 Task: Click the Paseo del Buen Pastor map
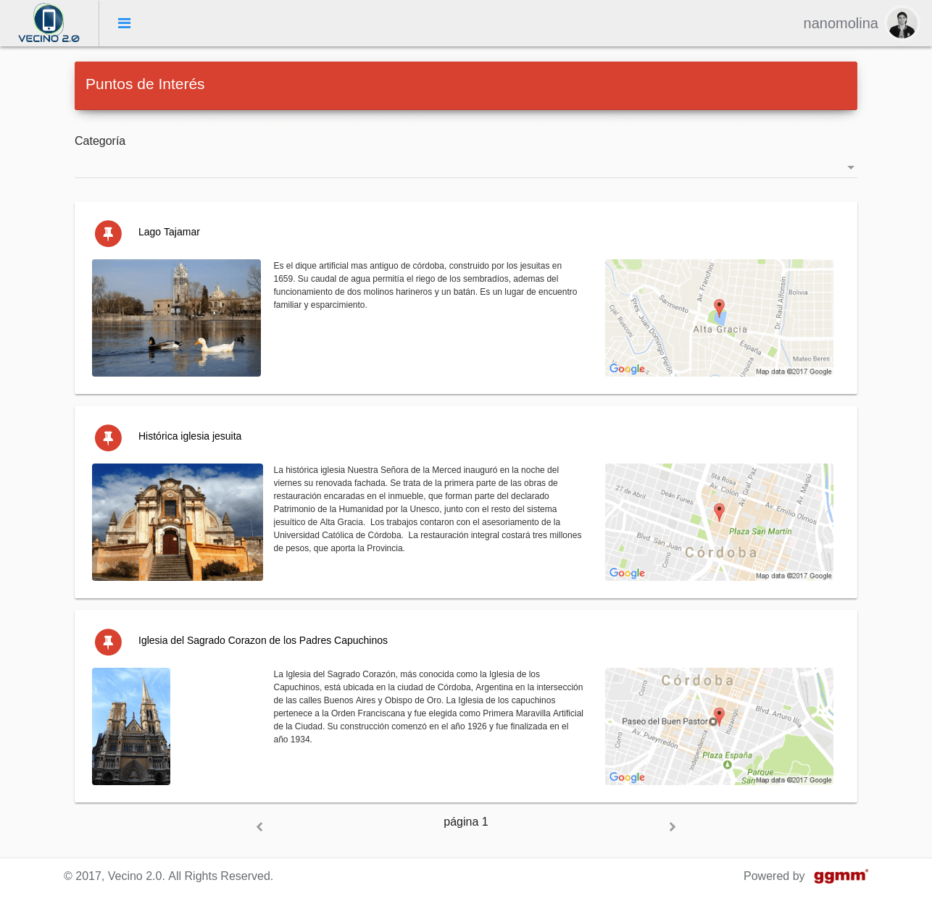[x=719, y=726]
